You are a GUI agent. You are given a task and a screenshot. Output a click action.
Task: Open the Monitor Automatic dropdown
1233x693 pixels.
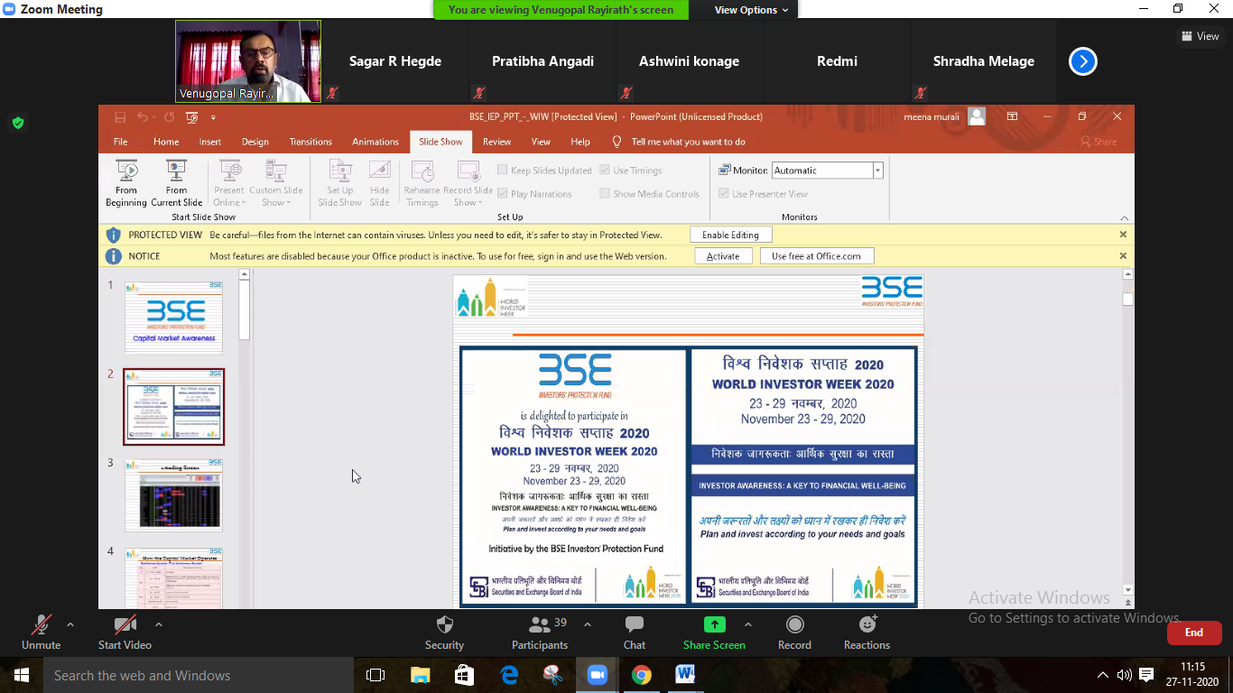877,171
